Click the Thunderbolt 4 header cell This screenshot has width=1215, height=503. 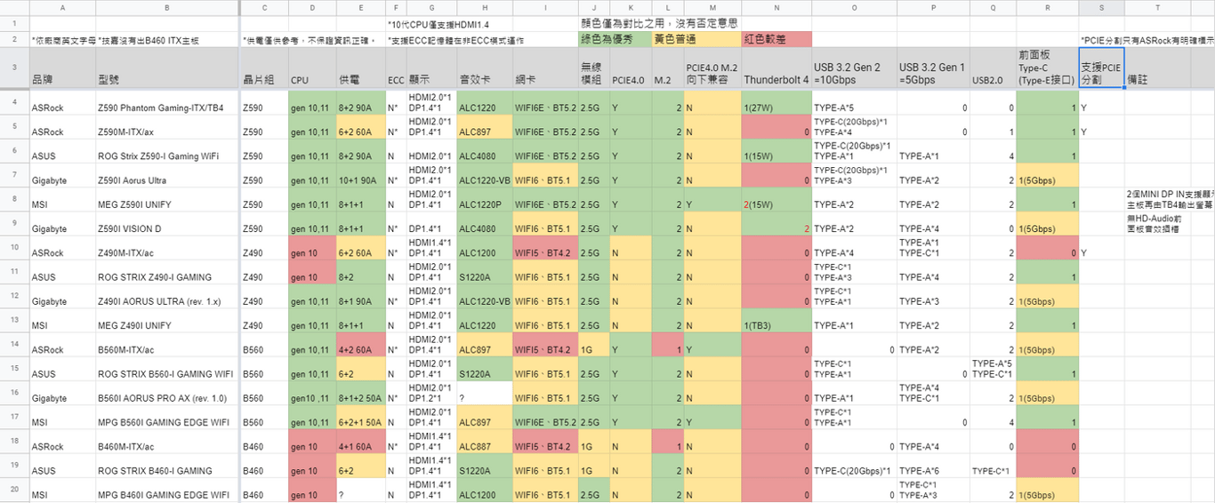tap(776, 68)
